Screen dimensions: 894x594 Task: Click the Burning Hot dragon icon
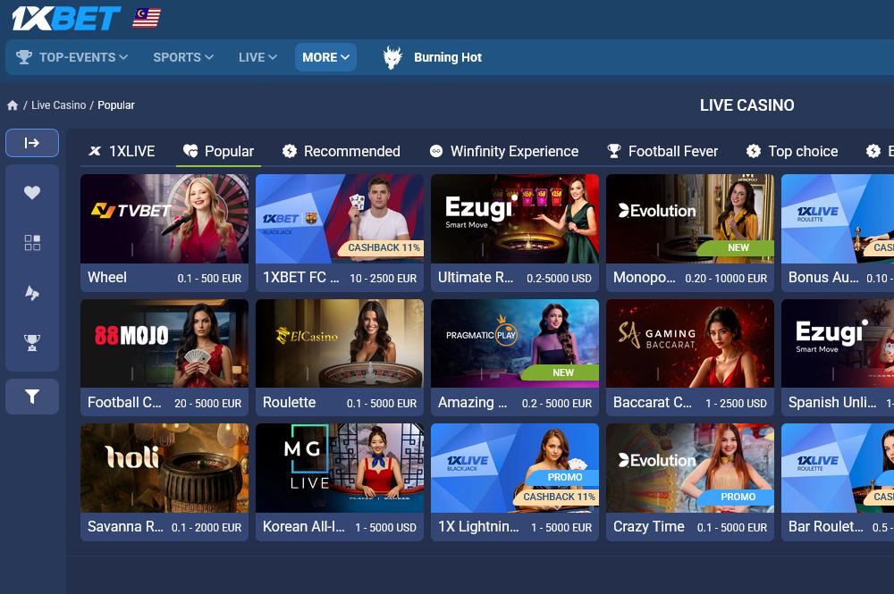392,57
